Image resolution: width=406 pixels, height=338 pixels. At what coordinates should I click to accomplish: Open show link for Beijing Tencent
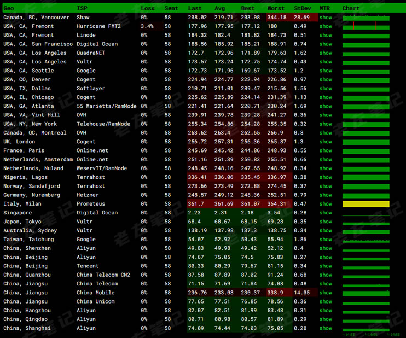[326, 266]
